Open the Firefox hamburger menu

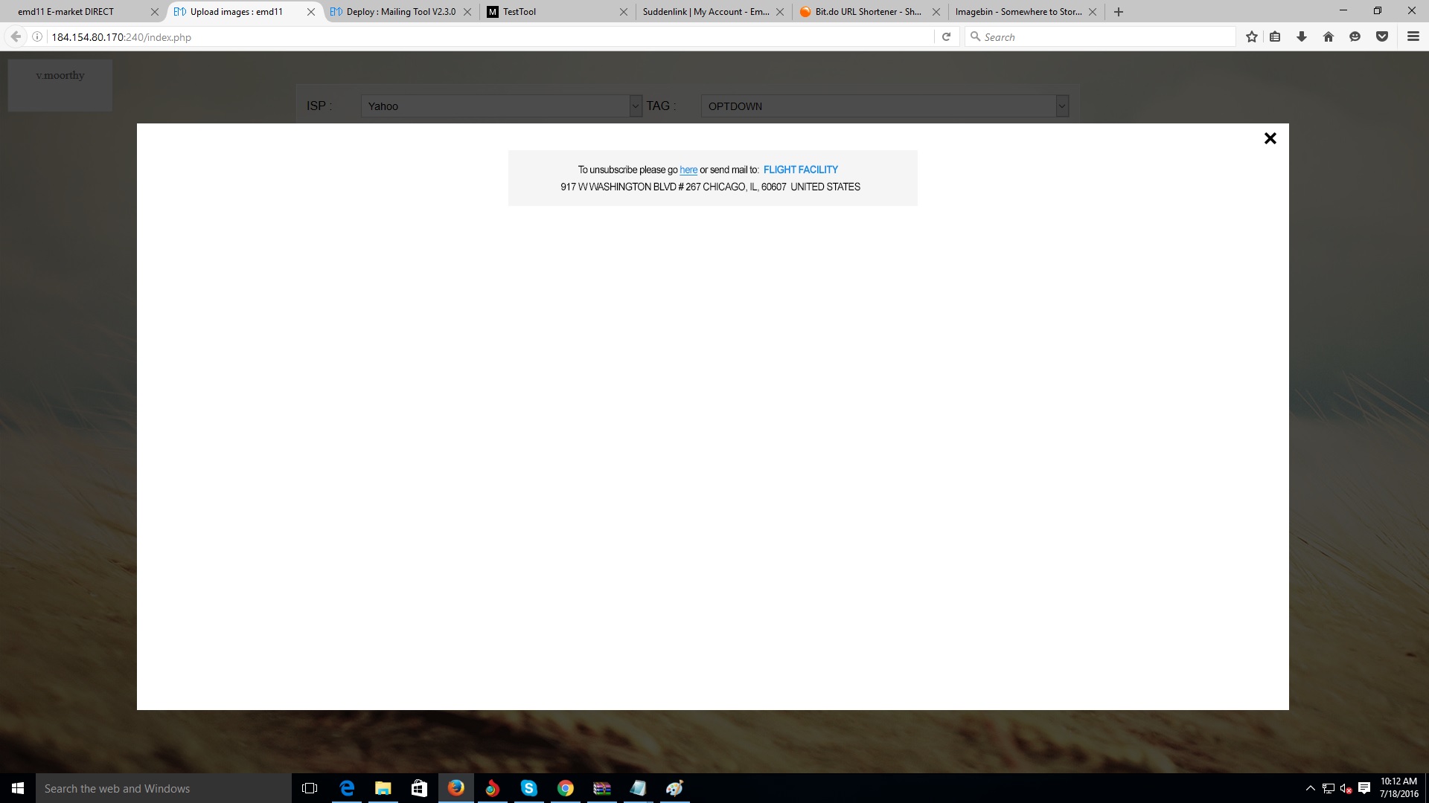pos(1413,36)
